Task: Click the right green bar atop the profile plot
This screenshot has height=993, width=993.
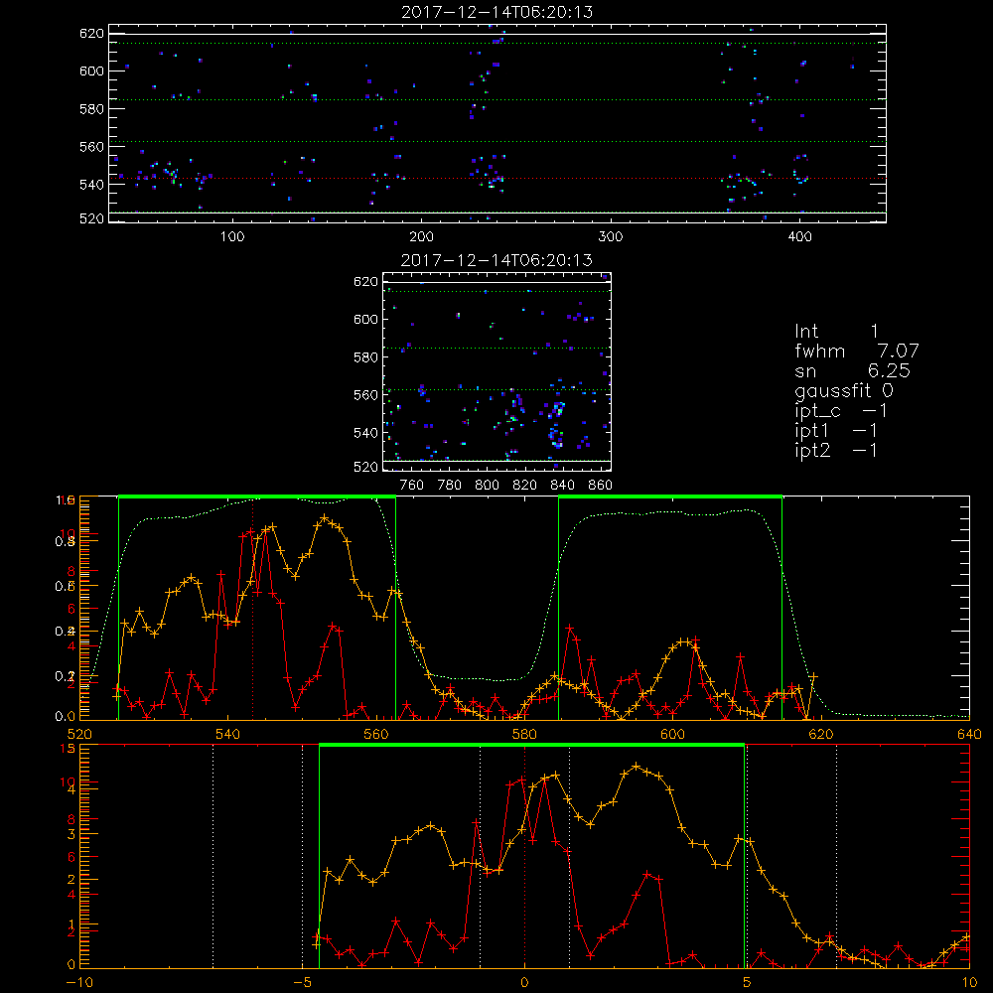Action: pos(670,497)
